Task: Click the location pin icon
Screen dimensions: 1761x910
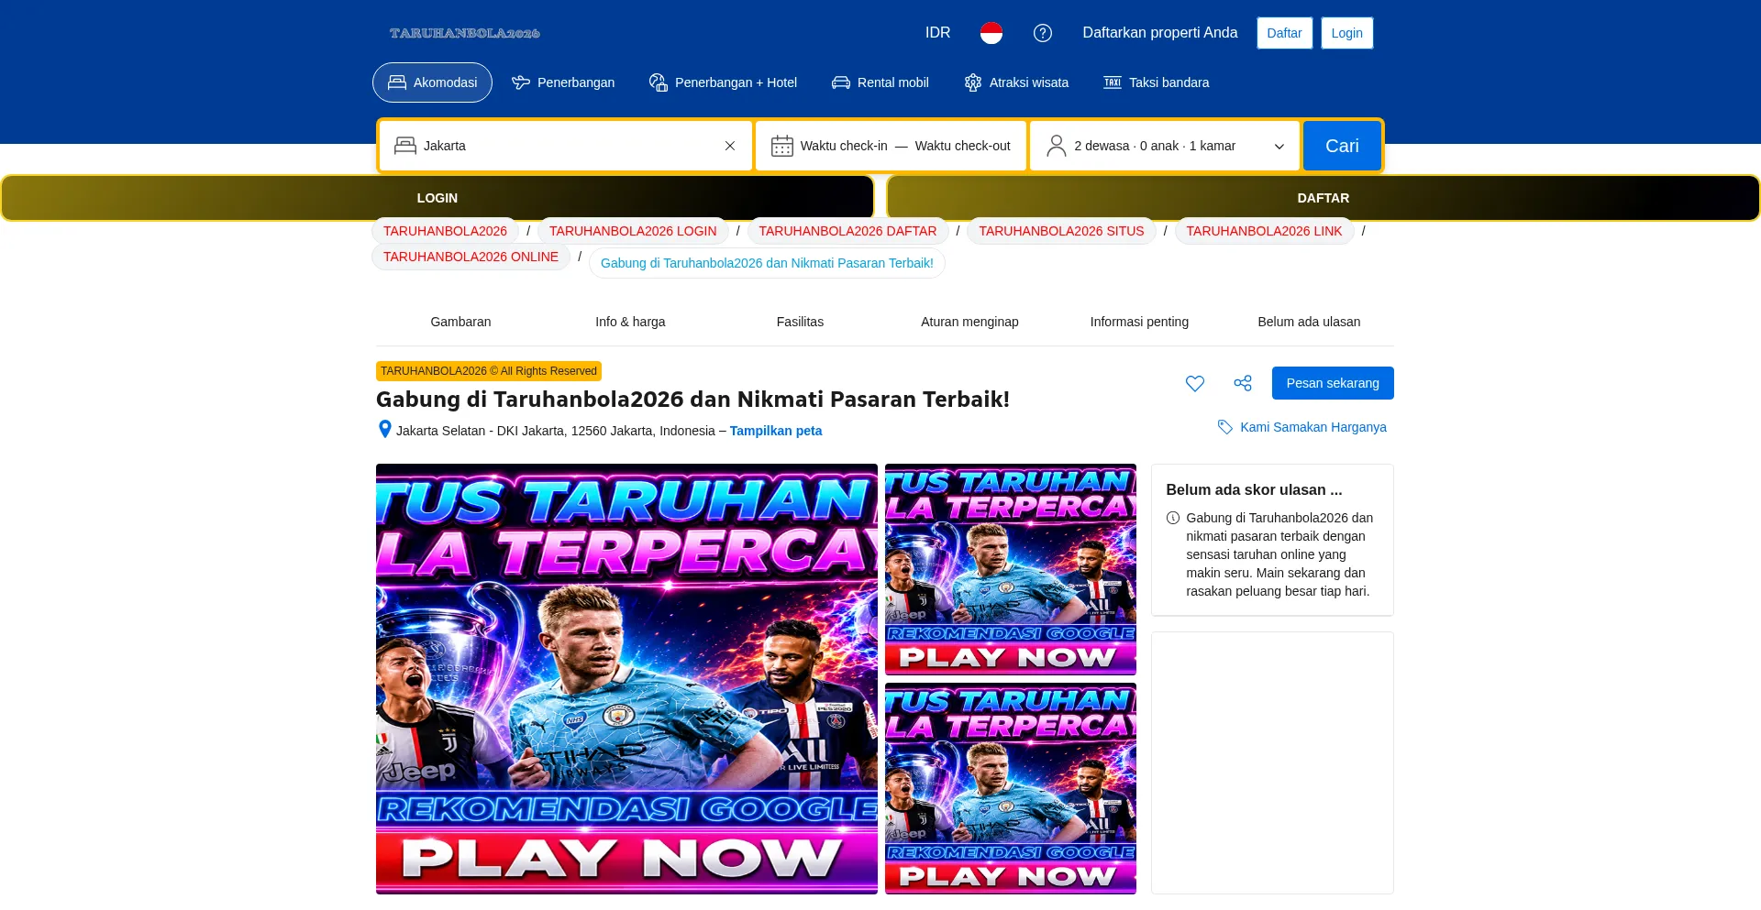Action: coord(385,430)
